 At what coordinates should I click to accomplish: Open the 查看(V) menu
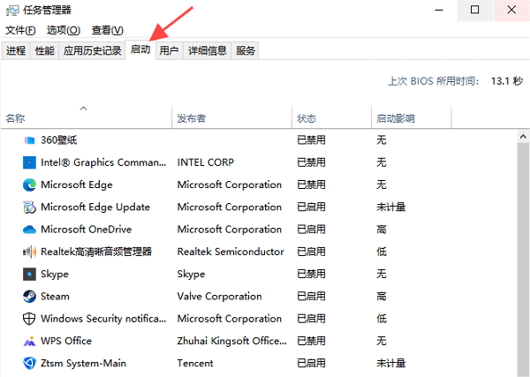tap(108, 30)
